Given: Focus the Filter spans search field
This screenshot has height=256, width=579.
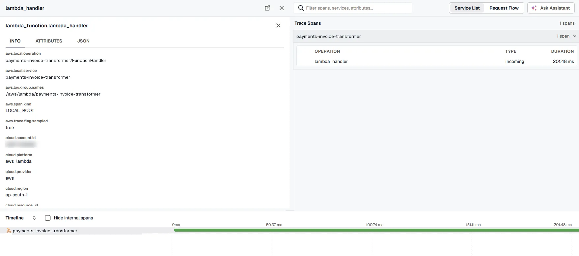Looking at the screenshot, I should (x=353, y=8).
